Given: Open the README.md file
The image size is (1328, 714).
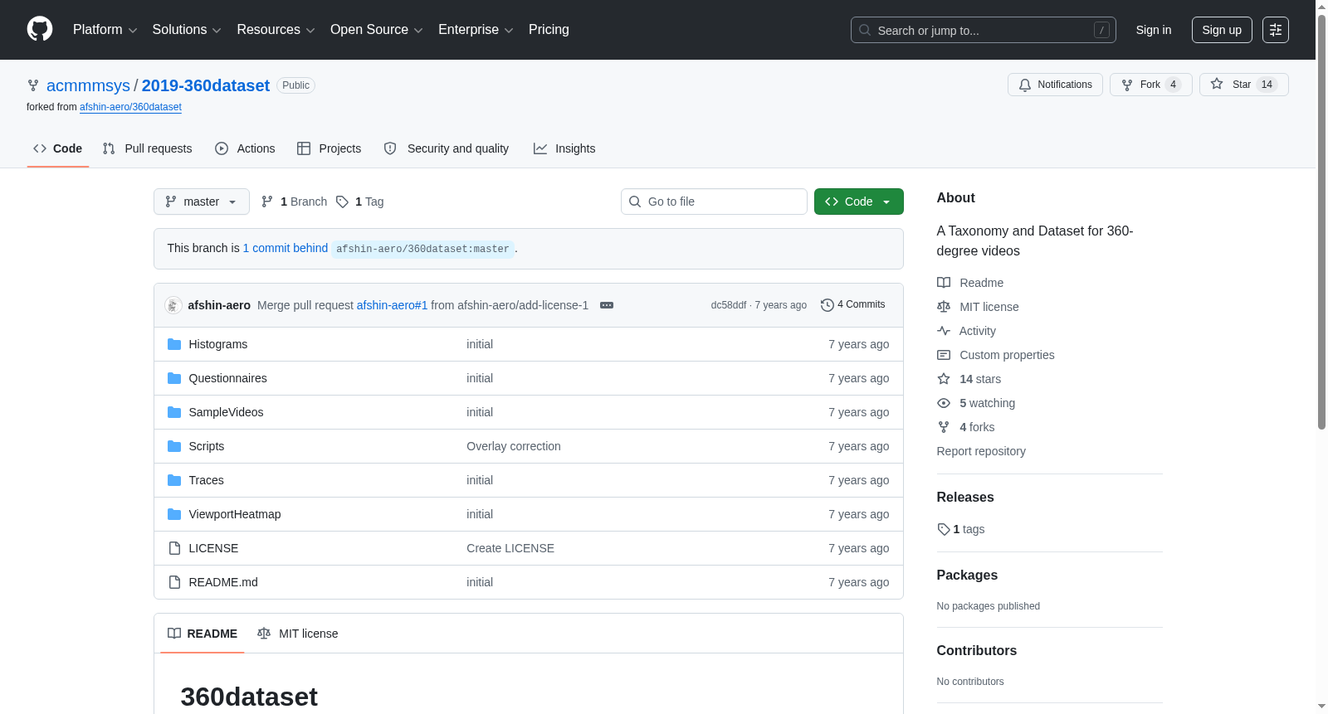Looking at the screenshot, I should [222, 582].
